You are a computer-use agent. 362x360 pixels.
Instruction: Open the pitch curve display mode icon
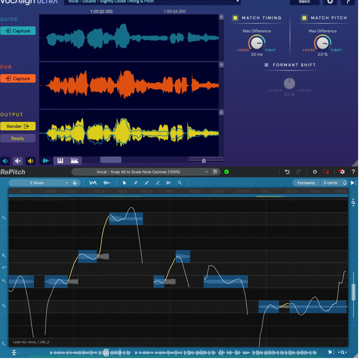pyautogui.click(x=93, y=183)
